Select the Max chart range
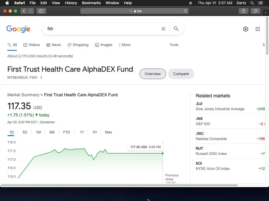Screen dimensions: 269x201 pyautogui.click(x=108, y=132)
